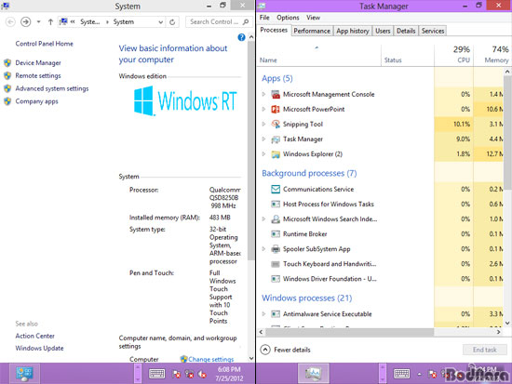
Task: Open the Options menu in Task Manager
Action: tap(288, 18)
